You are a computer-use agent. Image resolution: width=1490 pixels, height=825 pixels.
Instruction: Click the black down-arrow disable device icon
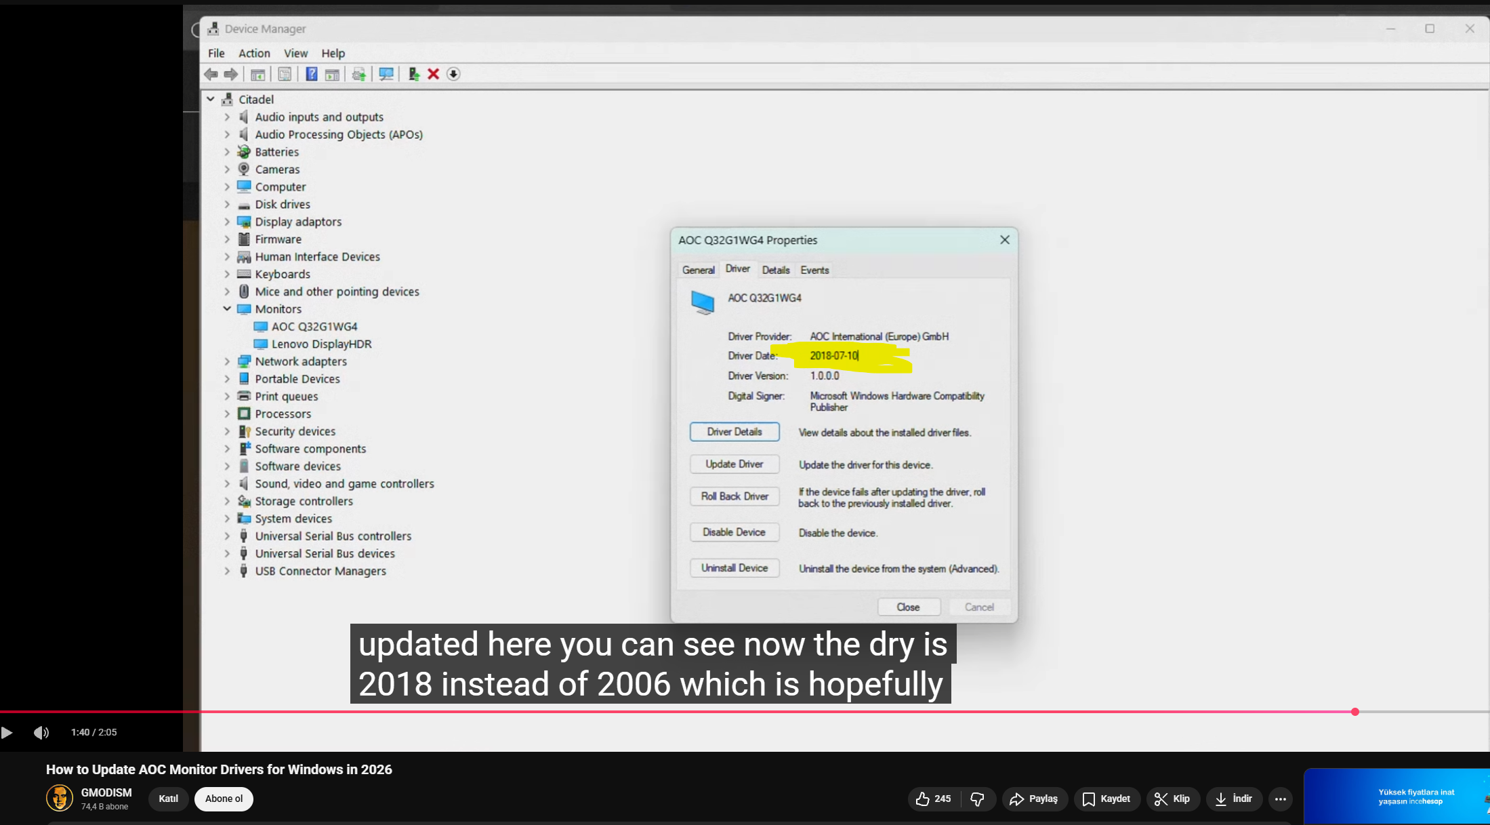(454, 74)
